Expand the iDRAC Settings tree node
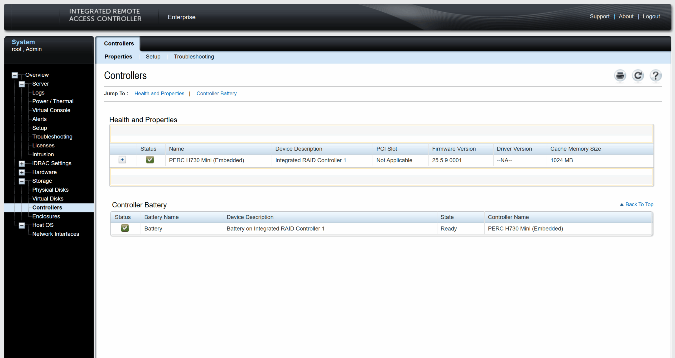The width and height of the screenshot is (675, 358). pos(22,164)
